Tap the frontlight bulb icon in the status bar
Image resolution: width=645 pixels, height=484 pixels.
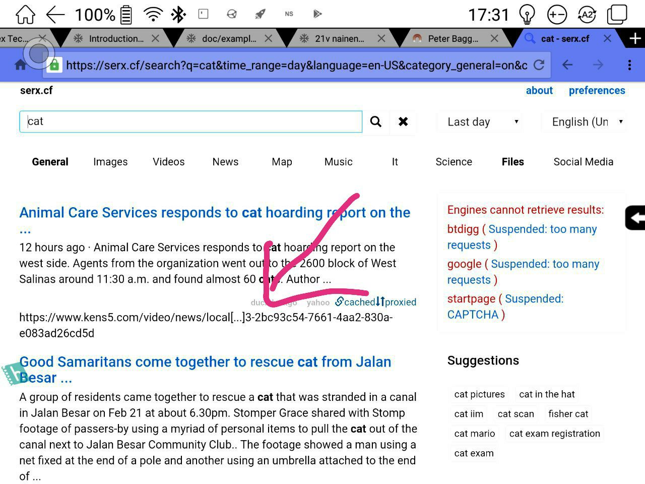coord(527,15)
